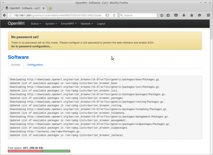This screenshot has height=155, width=213.
Task: Open a new tab with the green plus
Action: click(50, 8)
